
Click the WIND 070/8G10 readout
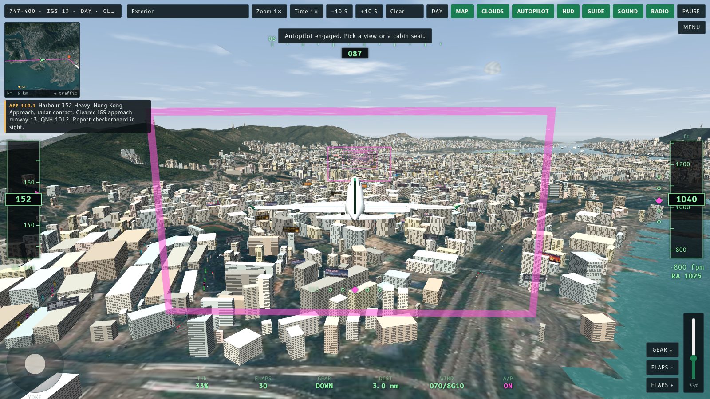coord(447,383)
